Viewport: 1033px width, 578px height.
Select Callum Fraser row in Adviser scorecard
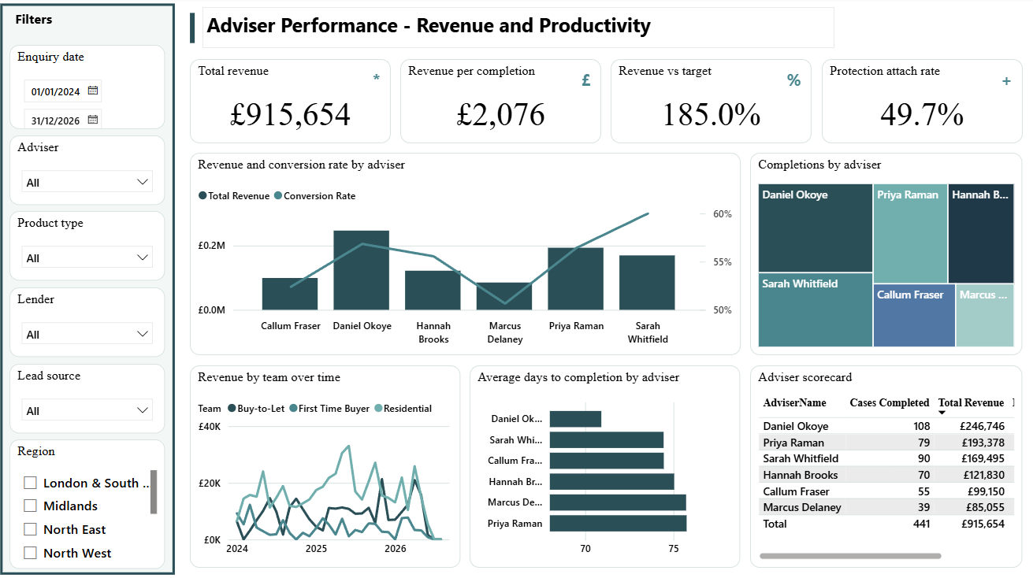tap(885, 491)
